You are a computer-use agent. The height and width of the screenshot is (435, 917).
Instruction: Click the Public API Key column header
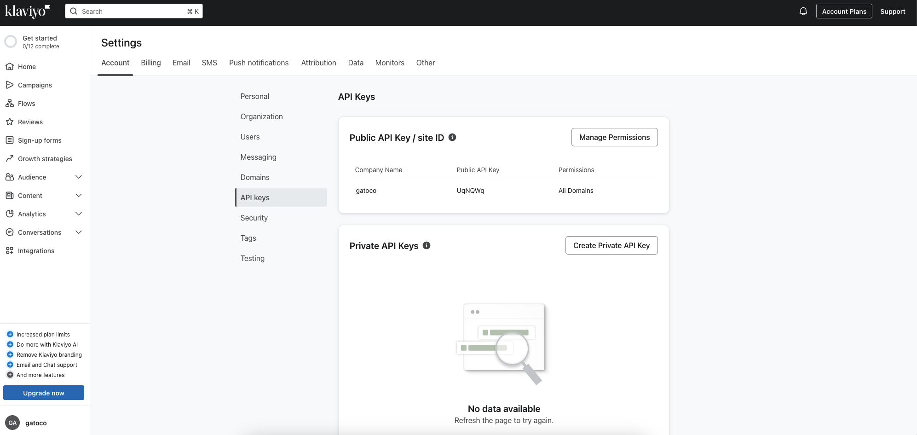[478, 170]
